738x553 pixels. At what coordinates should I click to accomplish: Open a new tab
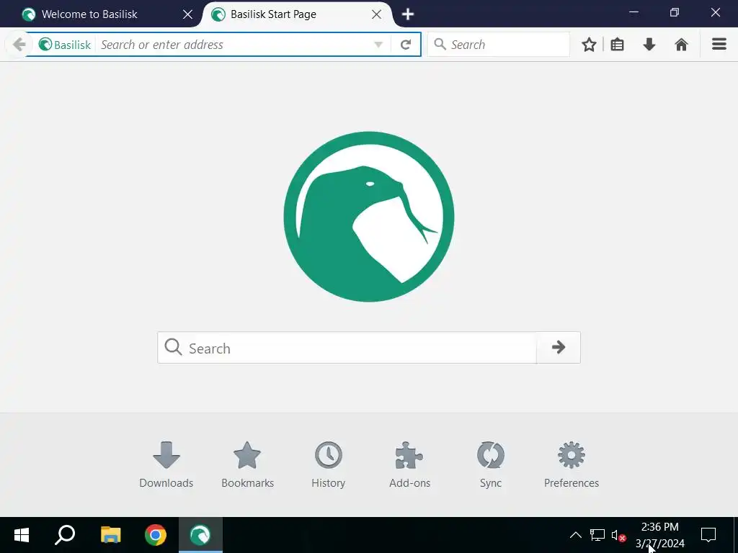pos(408,14)
